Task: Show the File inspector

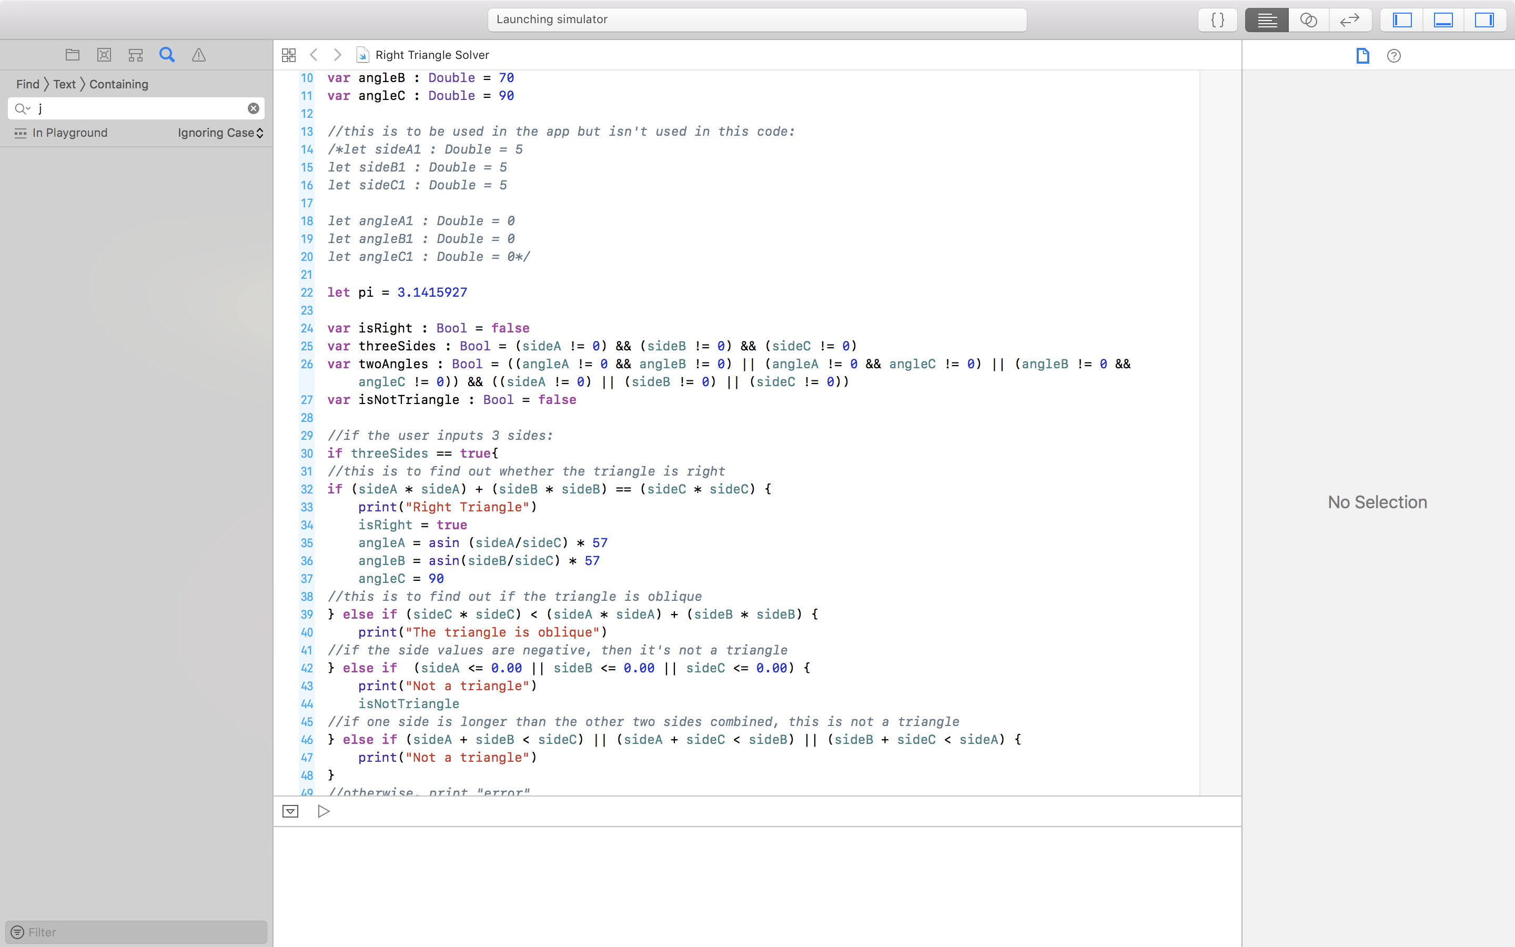Action: pyautogui.click(x=1362, y=56)
